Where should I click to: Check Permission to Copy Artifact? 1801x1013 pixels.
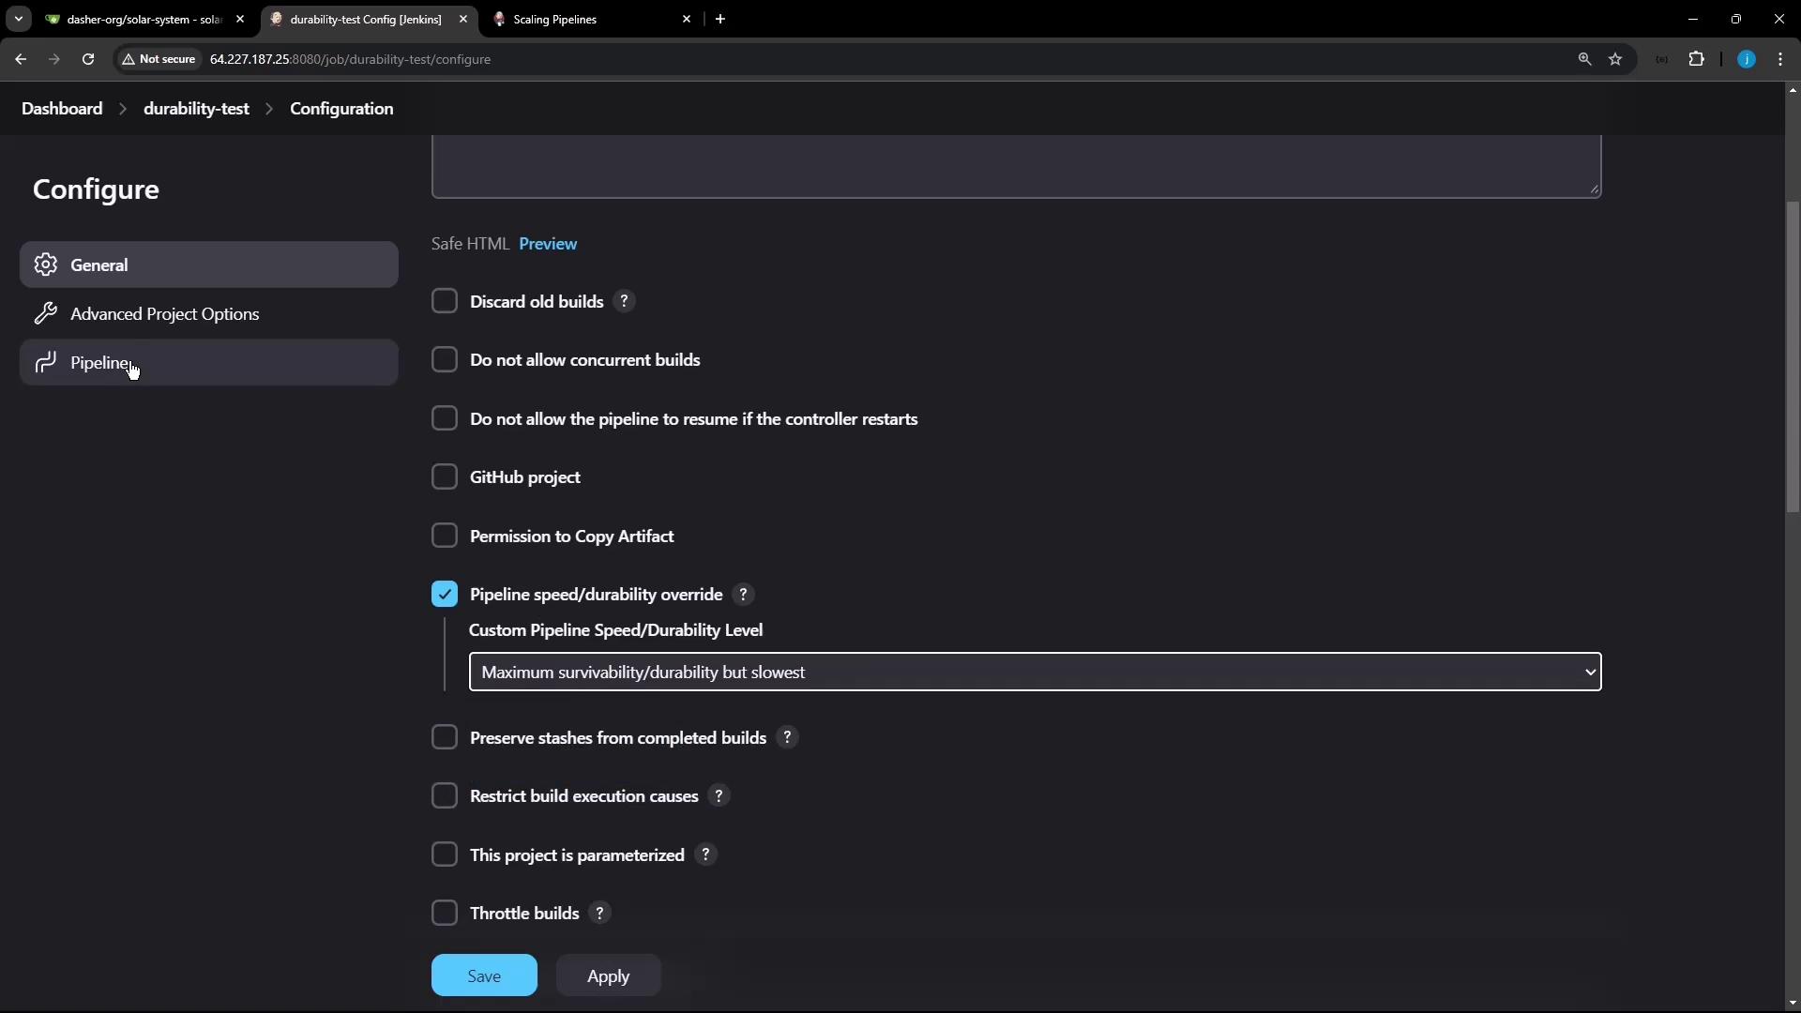[445, 536]
